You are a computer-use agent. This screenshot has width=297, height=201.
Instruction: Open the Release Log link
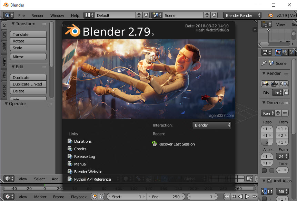(x=81, y=156)
